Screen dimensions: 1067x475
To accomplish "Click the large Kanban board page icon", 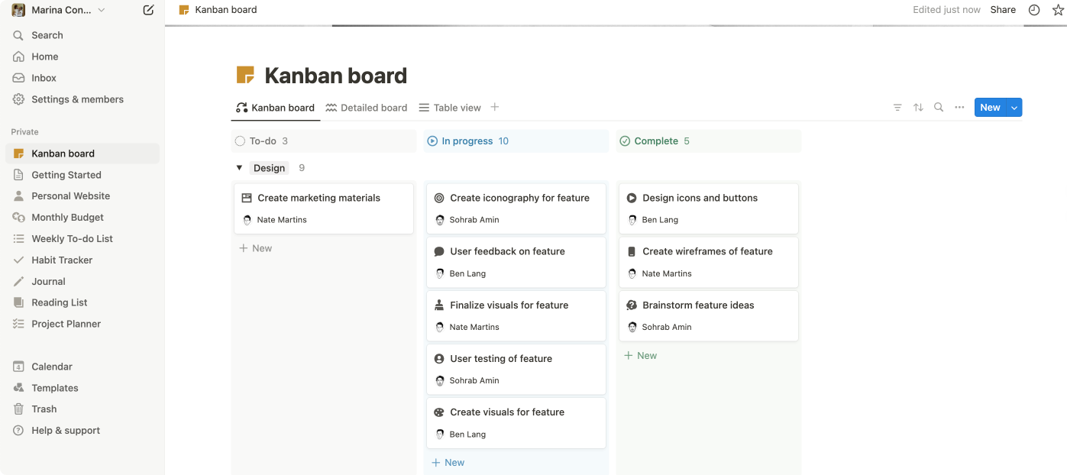I will pyautogui.click(x=245, y=75).
